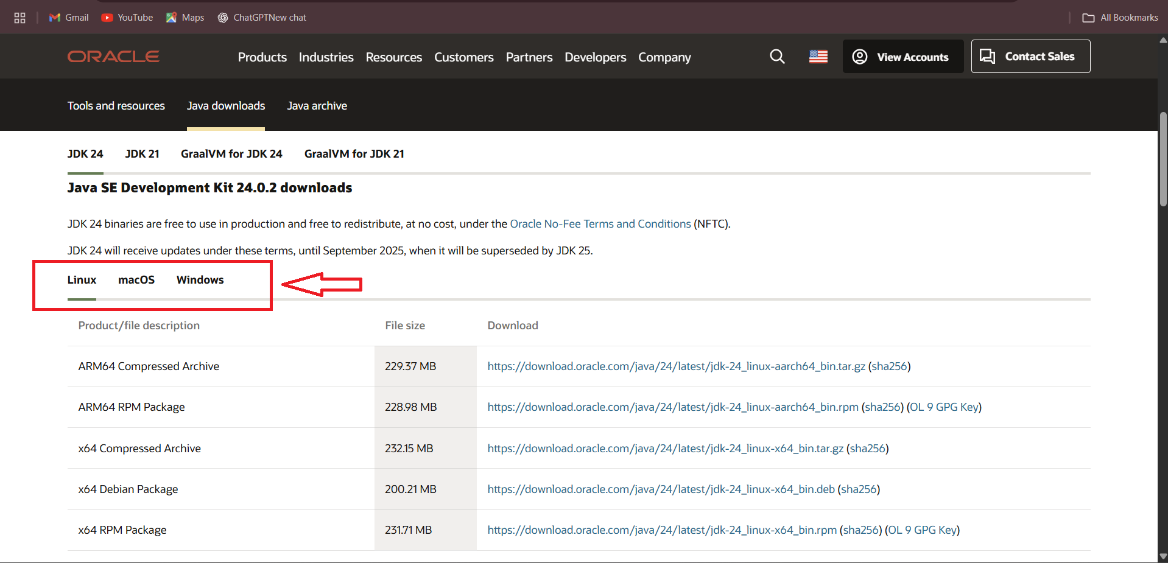Switch to the JDK 21 tab
1168x563 pixels.
coord(142,154)
